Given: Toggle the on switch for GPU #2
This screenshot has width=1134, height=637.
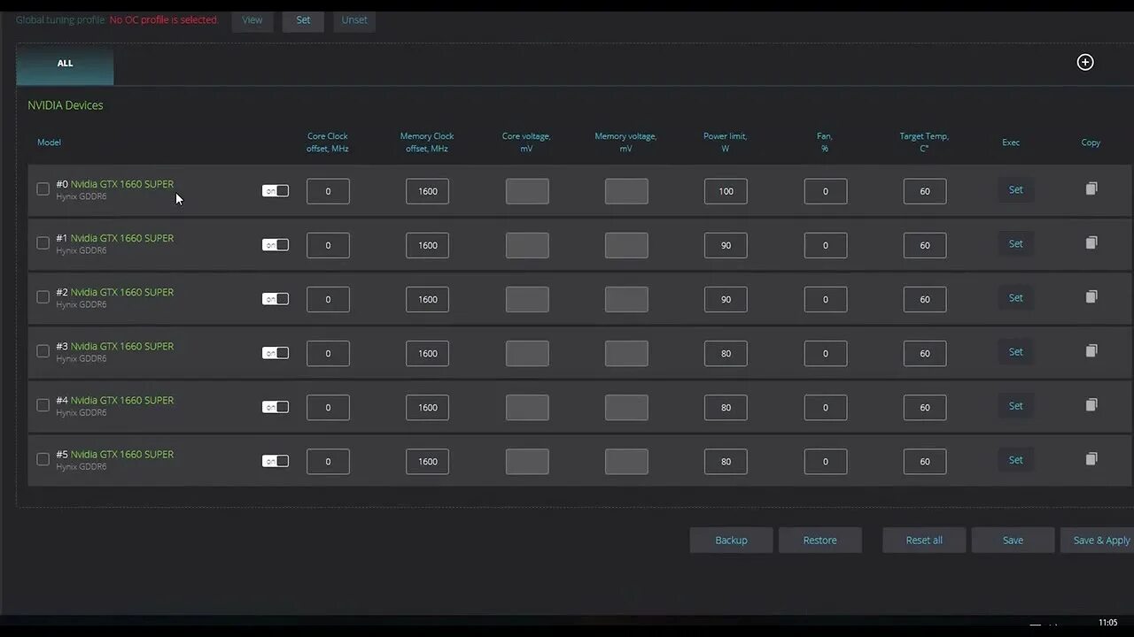Looking at the screenshot, I should click(276, 299).
